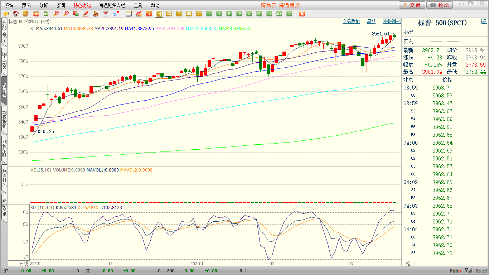Viewport: 489px width, 275px height.
Task: Switch to 国内期货 side tab
Action: pyautogui.click(x=4, y=61)
